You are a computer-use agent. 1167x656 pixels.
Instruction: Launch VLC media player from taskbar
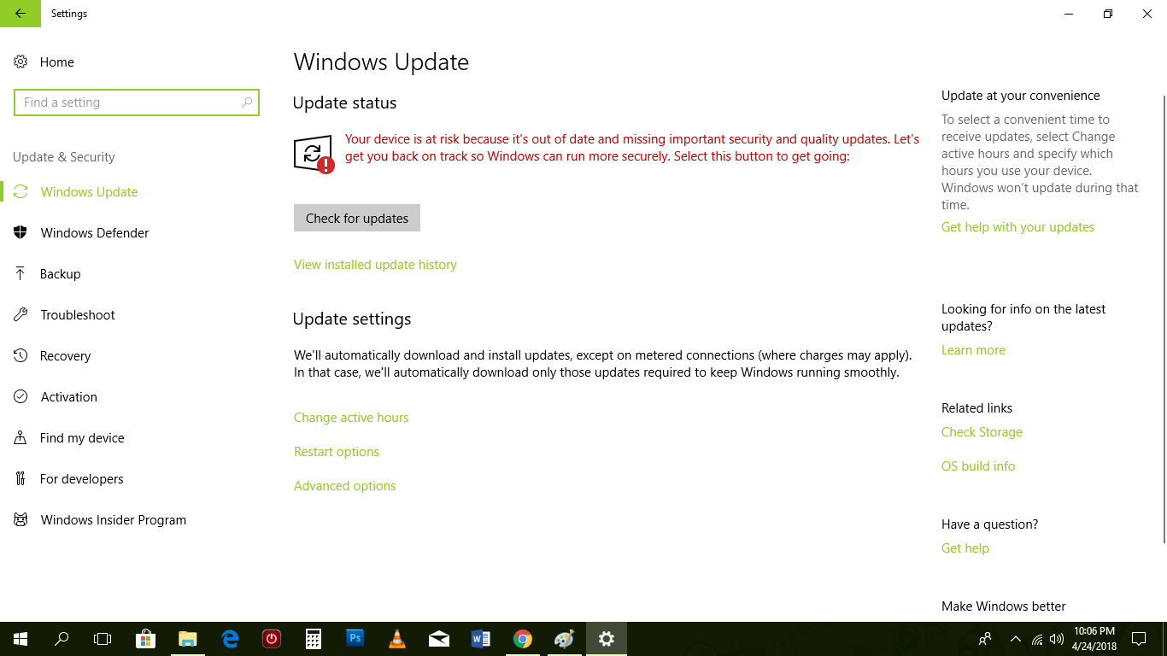397,639
